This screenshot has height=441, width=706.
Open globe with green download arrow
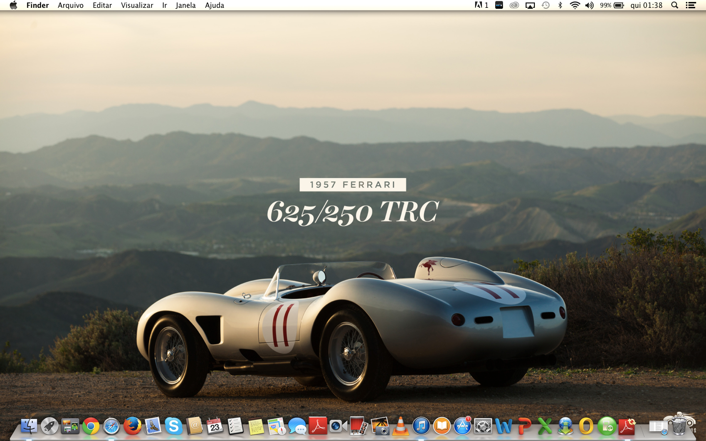pos(565,426)
